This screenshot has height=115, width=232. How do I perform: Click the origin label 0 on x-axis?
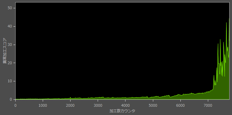(15, 106)
